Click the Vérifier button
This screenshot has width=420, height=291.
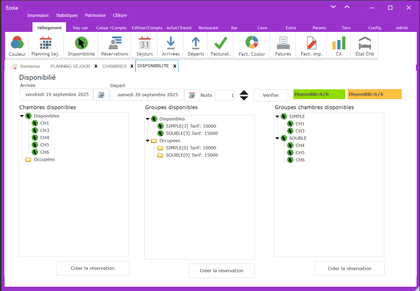click(x=271, y=95)
